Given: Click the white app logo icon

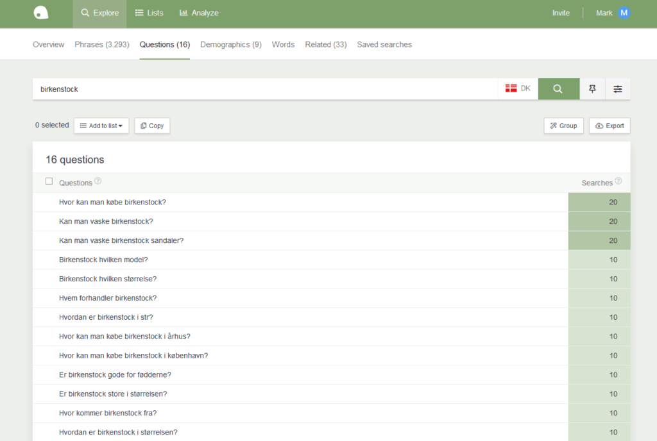Looking at the screenshot, I should [x=40, y=13].
